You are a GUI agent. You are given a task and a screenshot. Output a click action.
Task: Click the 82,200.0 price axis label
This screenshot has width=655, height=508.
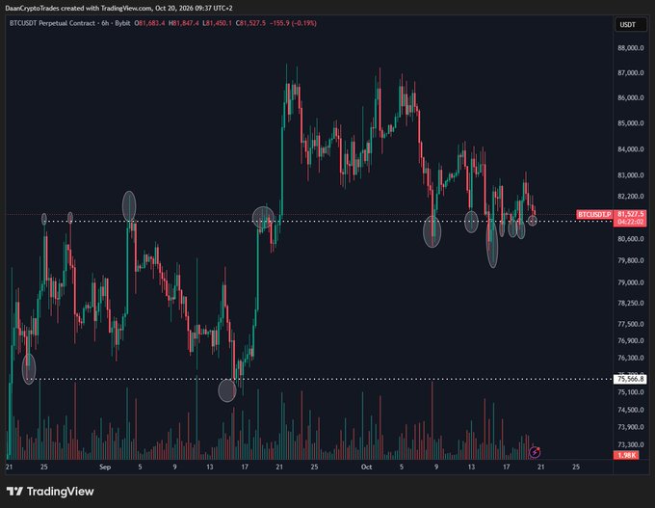pyautogui.click(x=631, y=196)
